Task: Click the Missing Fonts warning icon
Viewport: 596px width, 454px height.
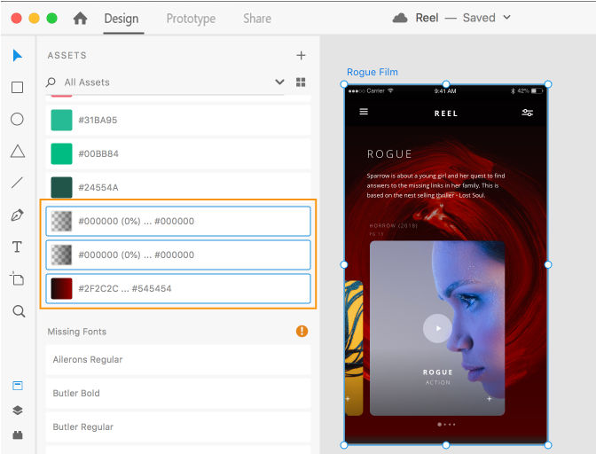Action: [302, 332]
